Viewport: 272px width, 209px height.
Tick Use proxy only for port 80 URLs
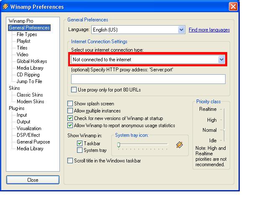pos(74,90)
